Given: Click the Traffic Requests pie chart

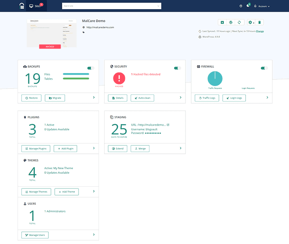Looking at the screenshot, I should [215, 79].
